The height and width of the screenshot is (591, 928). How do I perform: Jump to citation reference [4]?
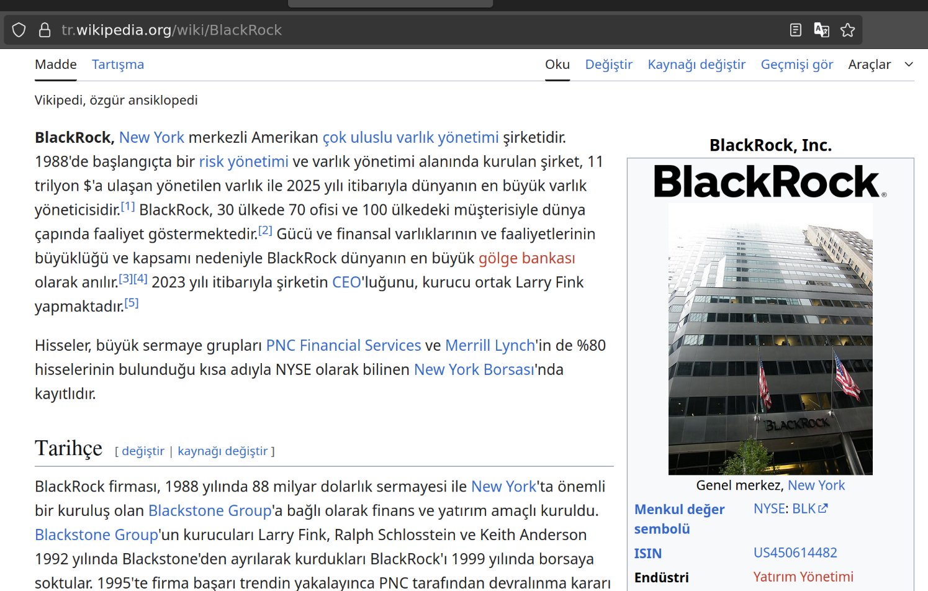click(x=140, y=279)
